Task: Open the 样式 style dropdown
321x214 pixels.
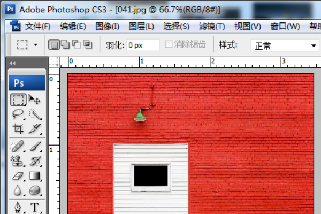Action: (x=285, y=45)
